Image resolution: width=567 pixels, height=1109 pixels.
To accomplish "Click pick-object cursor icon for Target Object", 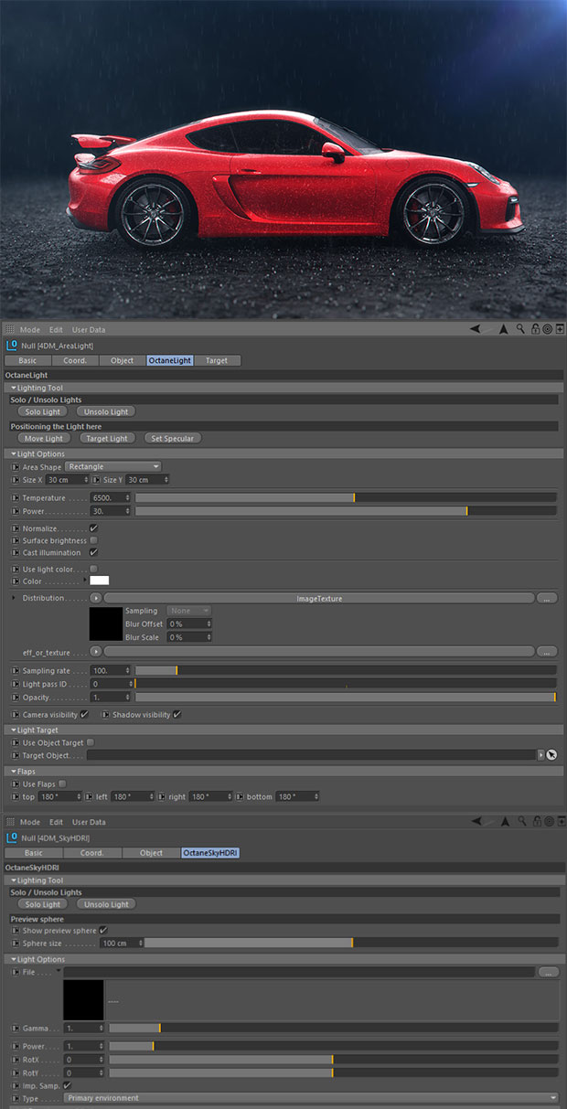I will pyautogui.click(x=552, y=755).
